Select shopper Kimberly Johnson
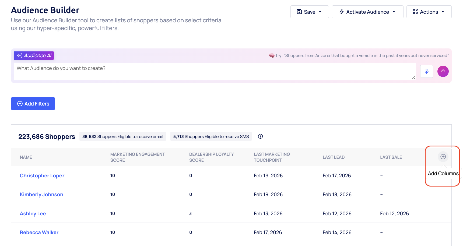The image size is (463, 246). [x=41, y=194]
